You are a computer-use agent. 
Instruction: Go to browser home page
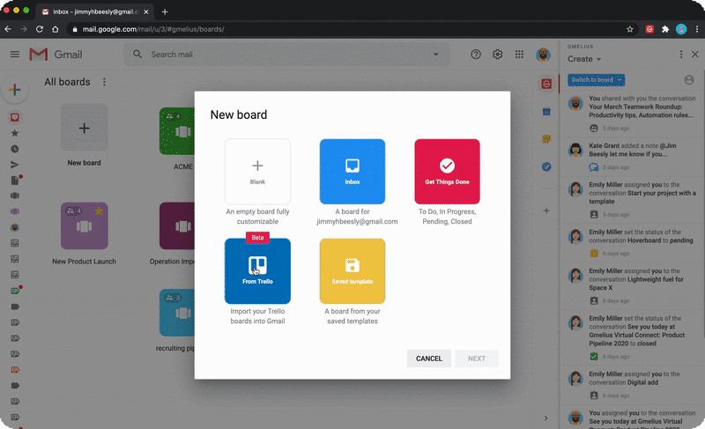[x=56, y=29]
